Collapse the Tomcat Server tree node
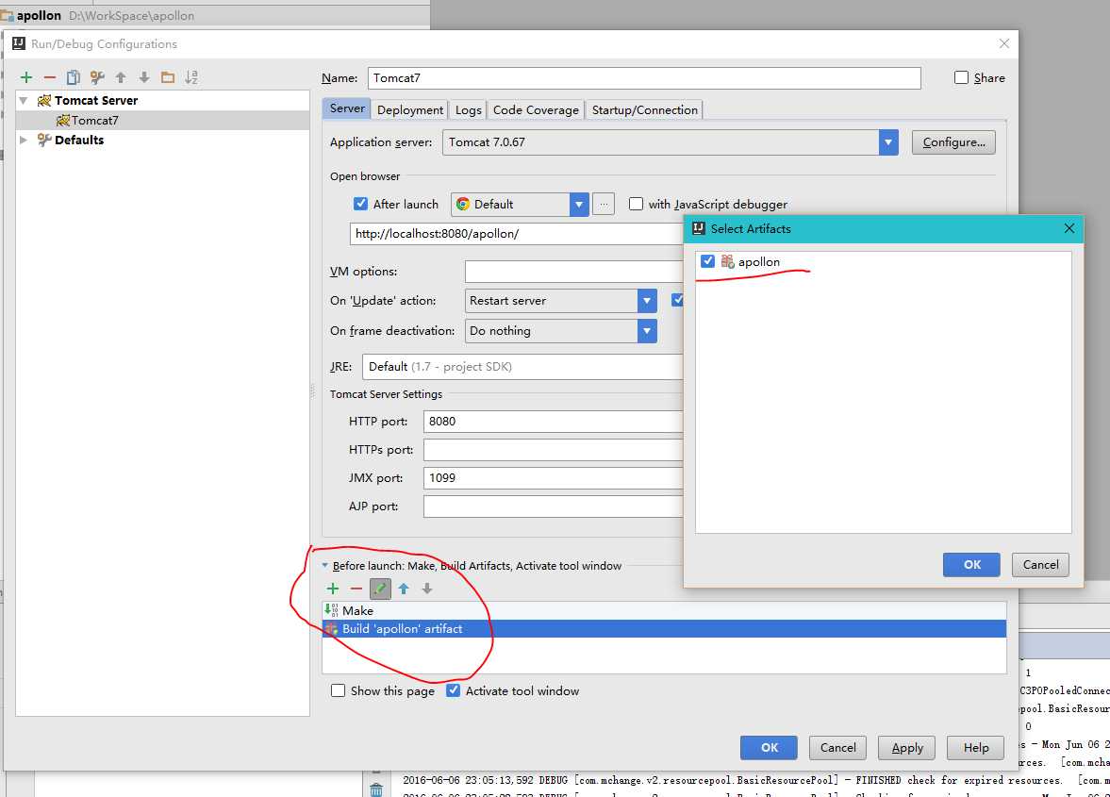Viewport: 1110px width, 797px height. pos(24,101)
